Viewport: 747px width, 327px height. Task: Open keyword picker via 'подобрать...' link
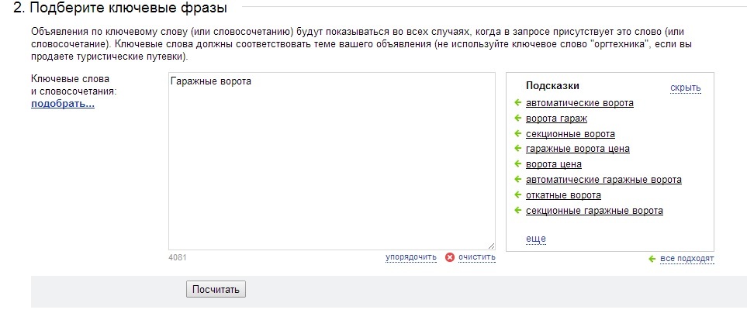click(63, 104)
